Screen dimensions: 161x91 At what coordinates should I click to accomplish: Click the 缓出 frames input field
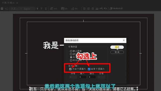pyautogui.click(x=92, y=77)
